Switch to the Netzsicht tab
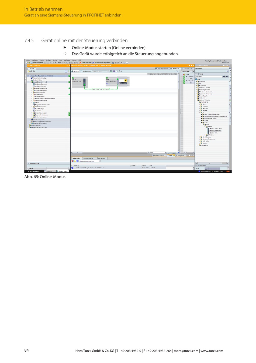The height and width of the screenshot is (363, 256). pos(175,68)
